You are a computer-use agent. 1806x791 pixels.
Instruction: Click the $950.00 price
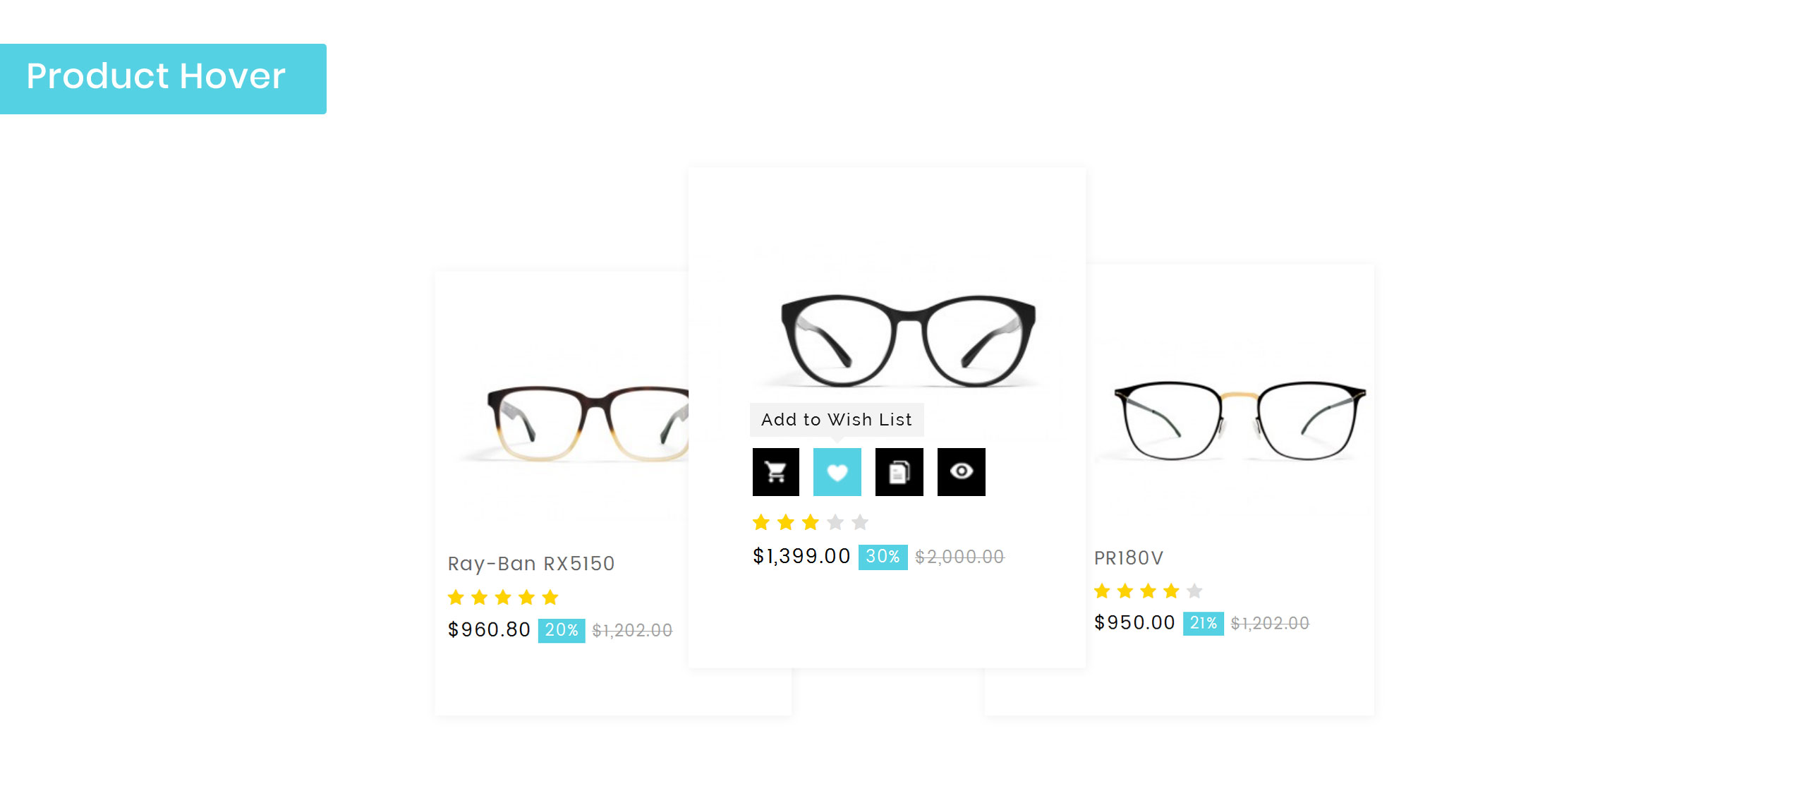coord(1134,623)
